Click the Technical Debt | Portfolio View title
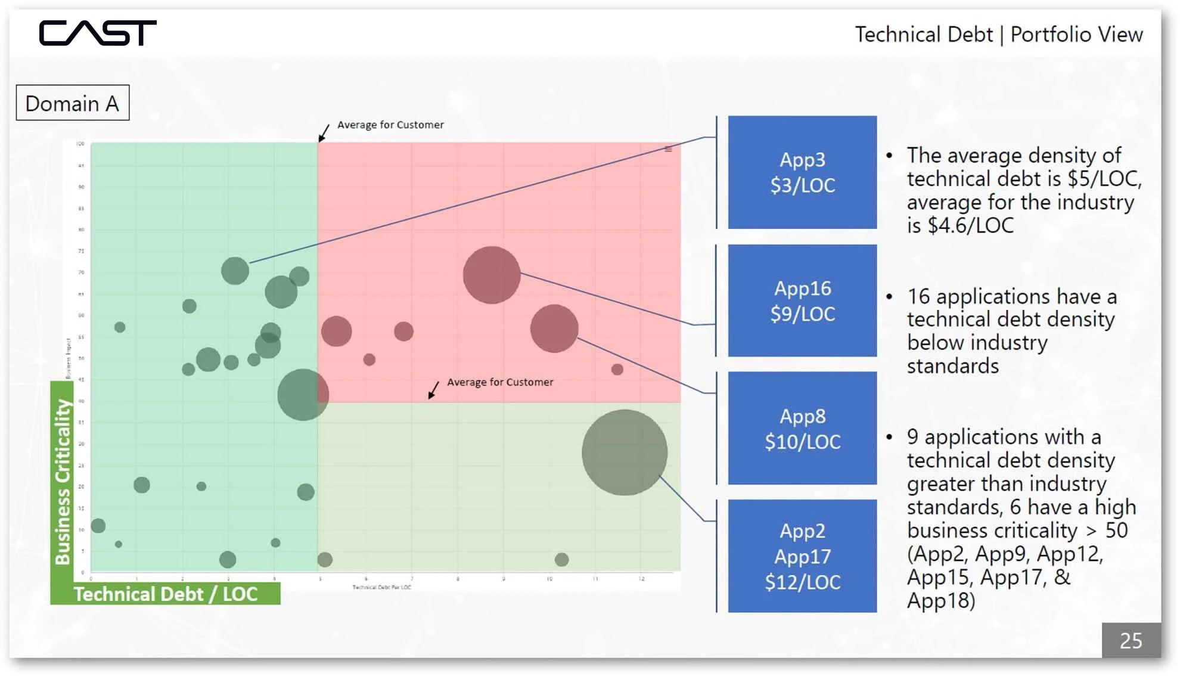The width and height of the screenshot is (1180, 676). pos(998,35)
